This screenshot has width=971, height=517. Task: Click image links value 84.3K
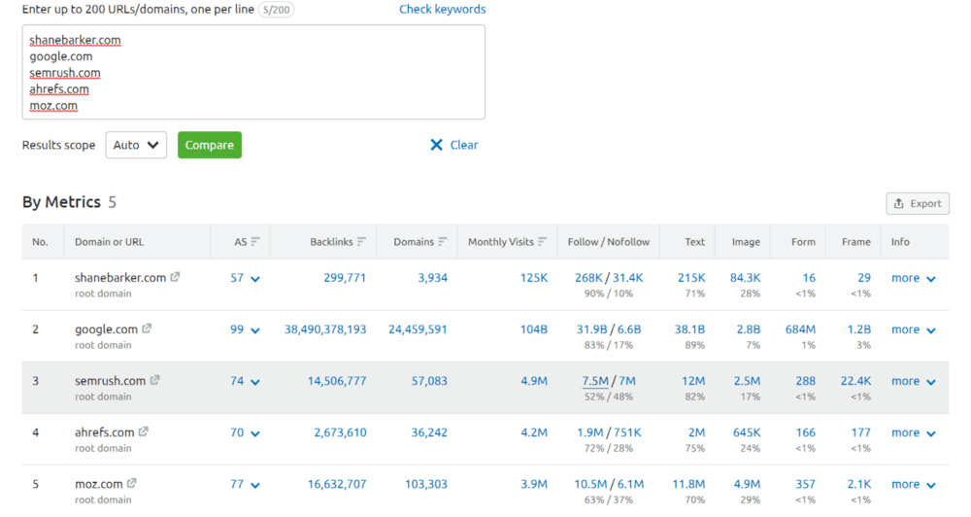(745, 278)
